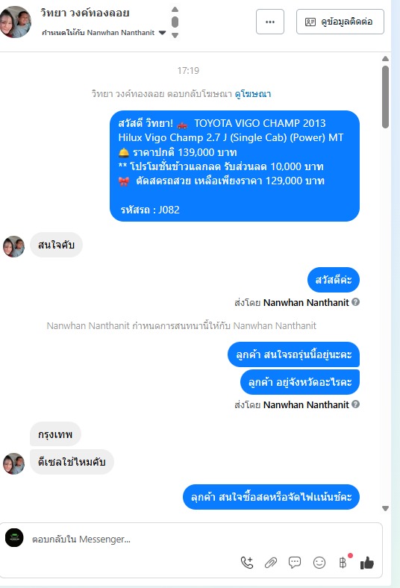Viewport: 400px width, 588px height.
Task: Click chat scrollbar up arrow
Action: coord(385,58)
